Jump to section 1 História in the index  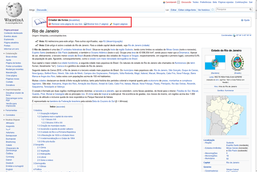(x=38, y=110)
